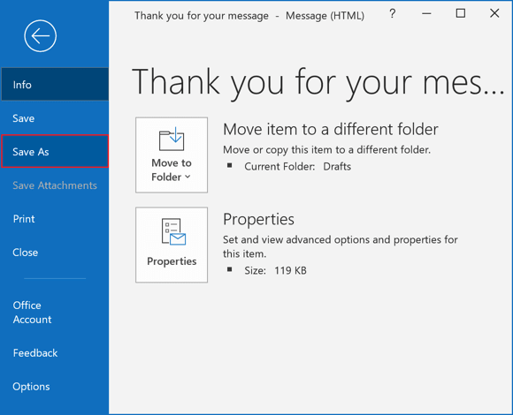
Task: Select Save in the sidebar
Action: click(x=55, y=118)
